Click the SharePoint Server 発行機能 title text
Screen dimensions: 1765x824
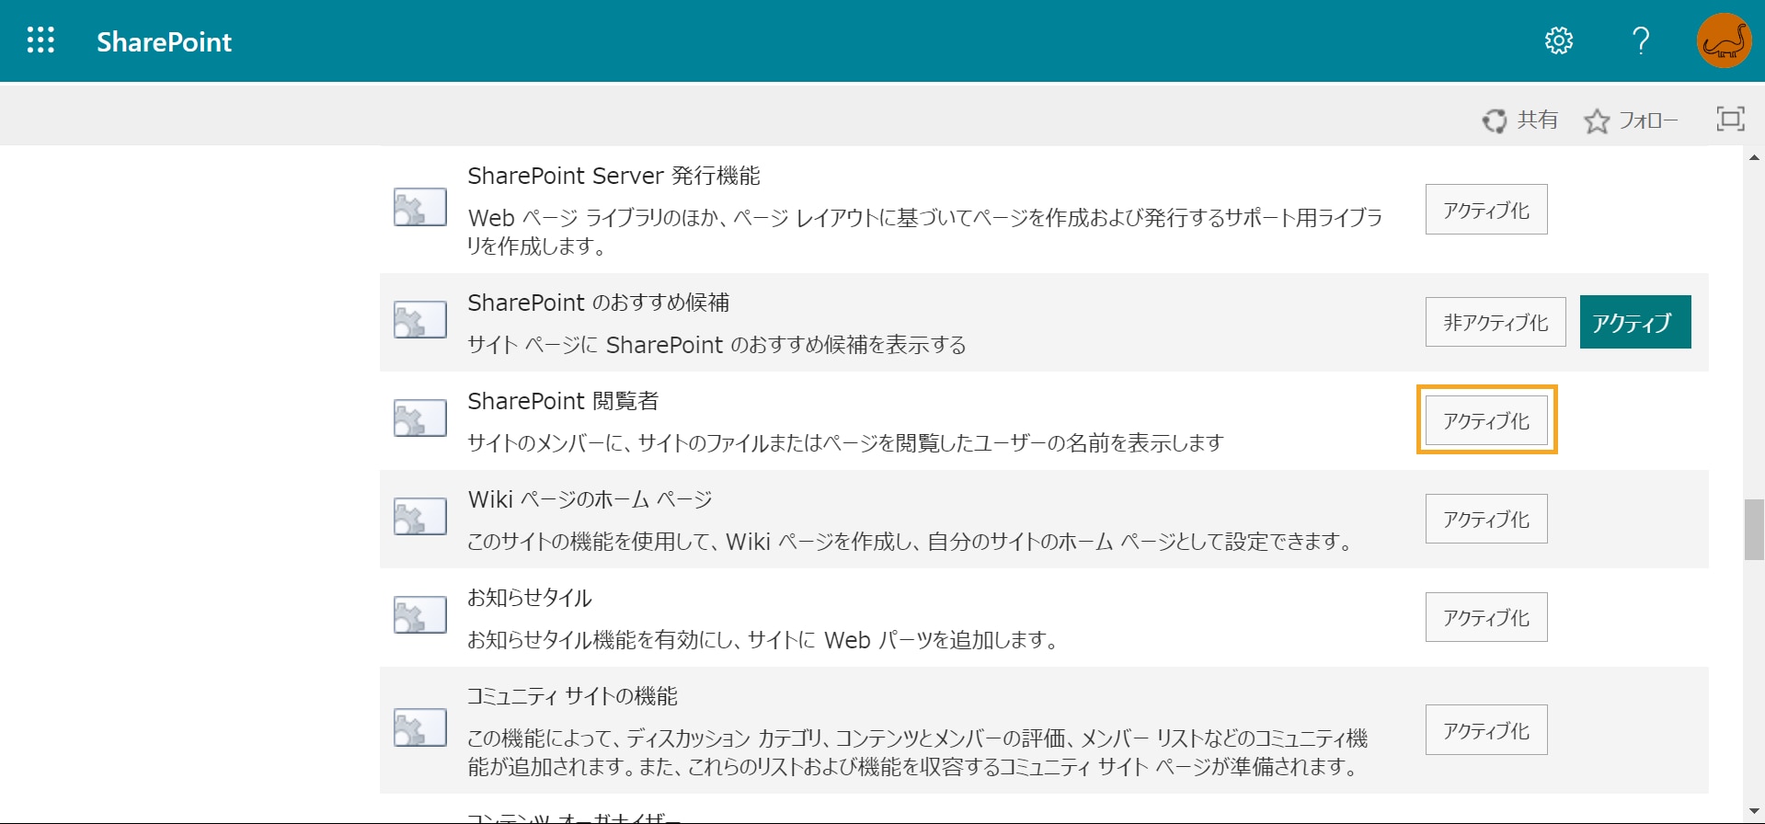coord(613,176)
